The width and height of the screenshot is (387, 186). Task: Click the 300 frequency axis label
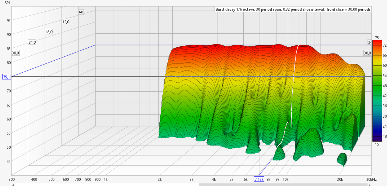point(12,179)
